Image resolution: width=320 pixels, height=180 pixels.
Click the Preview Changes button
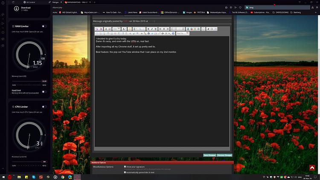tap(224, 155)
